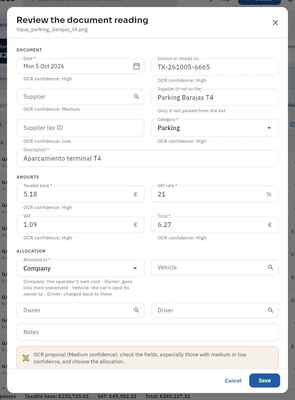Click the ALLOCATION section heading

tap(31, 251)
